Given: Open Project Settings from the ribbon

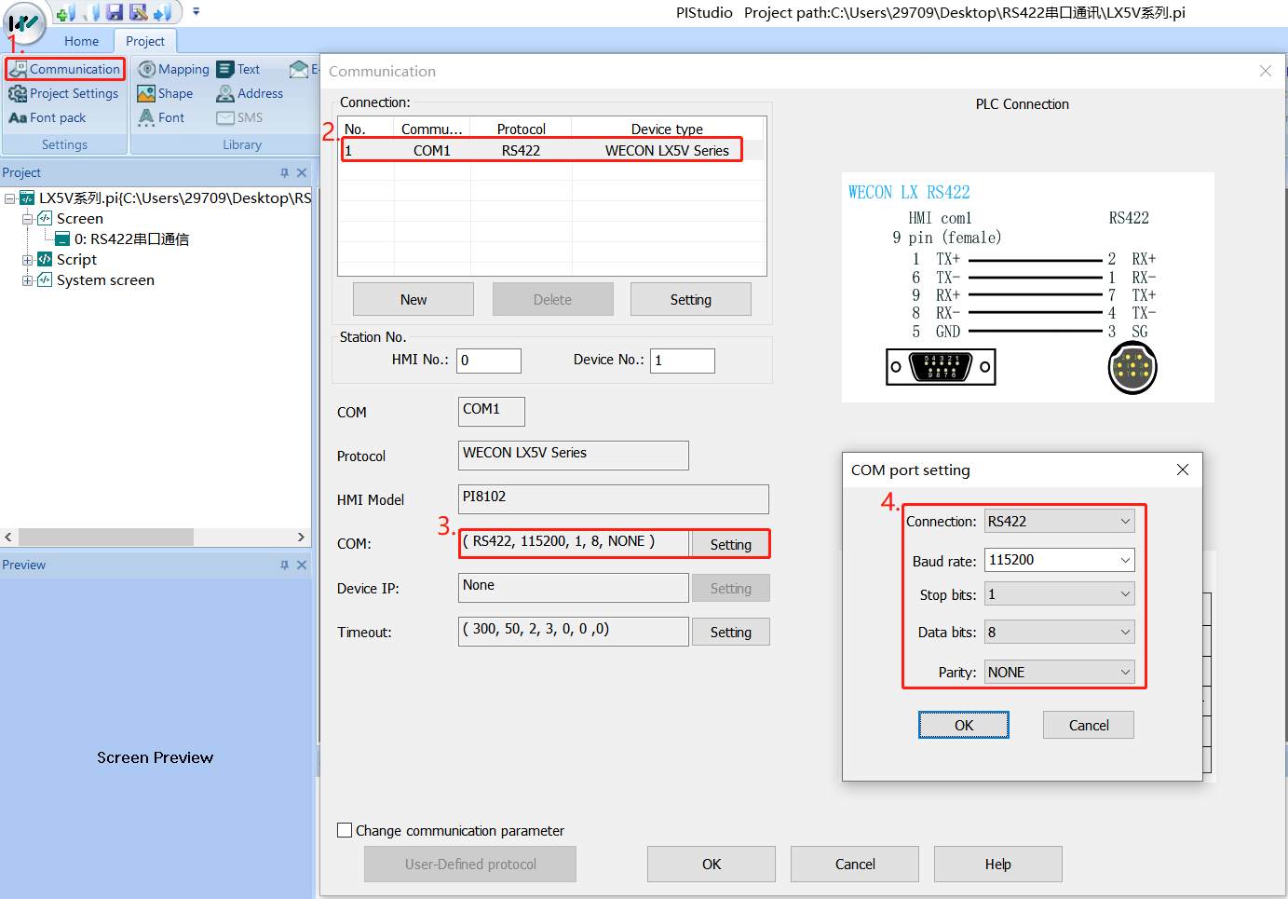Looking at the screenshot, I should coord(63,94).
